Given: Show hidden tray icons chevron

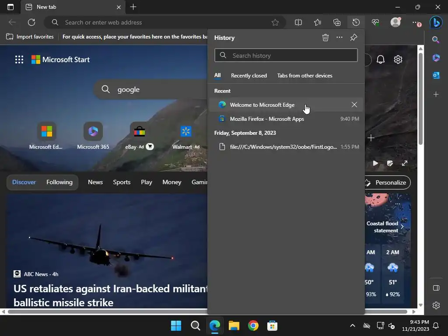Looking at the screenshot, I should 353,325.
